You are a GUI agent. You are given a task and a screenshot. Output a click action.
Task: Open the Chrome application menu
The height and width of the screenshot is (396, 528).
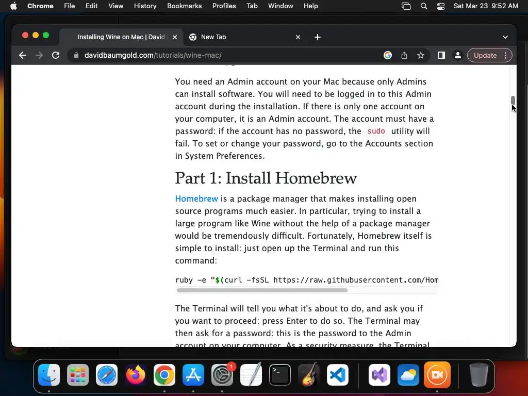(x=40, y=6)
